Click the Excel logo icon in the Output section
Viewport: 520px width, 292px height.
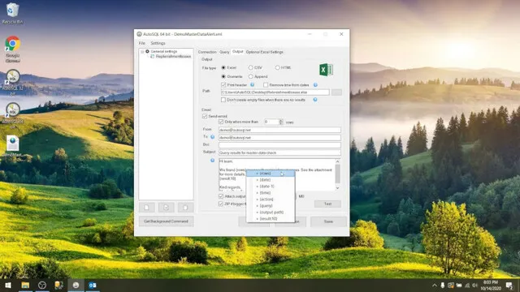click(x=326, y=70)
